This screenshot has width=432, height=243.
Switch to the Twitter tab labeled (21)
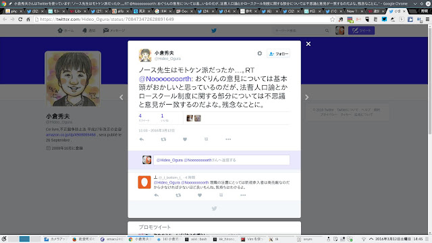[99, 11]
